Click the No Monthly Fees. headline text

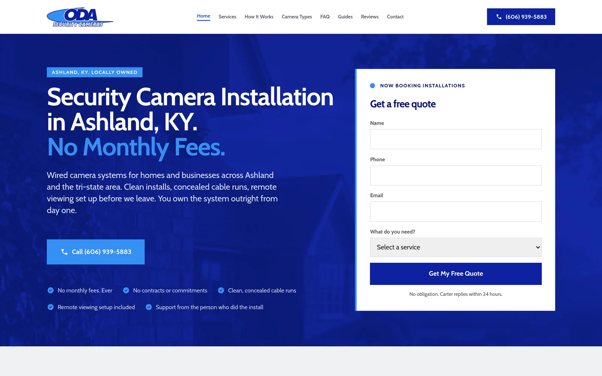pyautogui.click(x=136, y=147)
